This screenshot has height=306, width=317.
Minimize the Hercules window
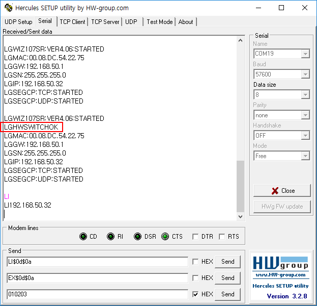[258, 8]
